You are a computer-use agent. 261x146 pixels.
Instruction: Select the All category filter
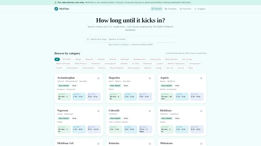pos(57,59)
